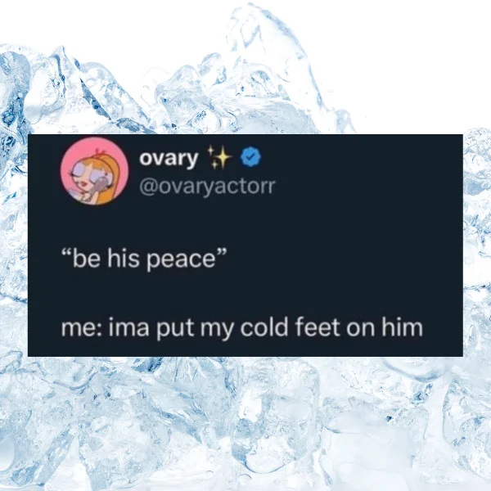491x491 pixels.
Task: Select the word "peace" in the tweet
Action: point(181,261)
